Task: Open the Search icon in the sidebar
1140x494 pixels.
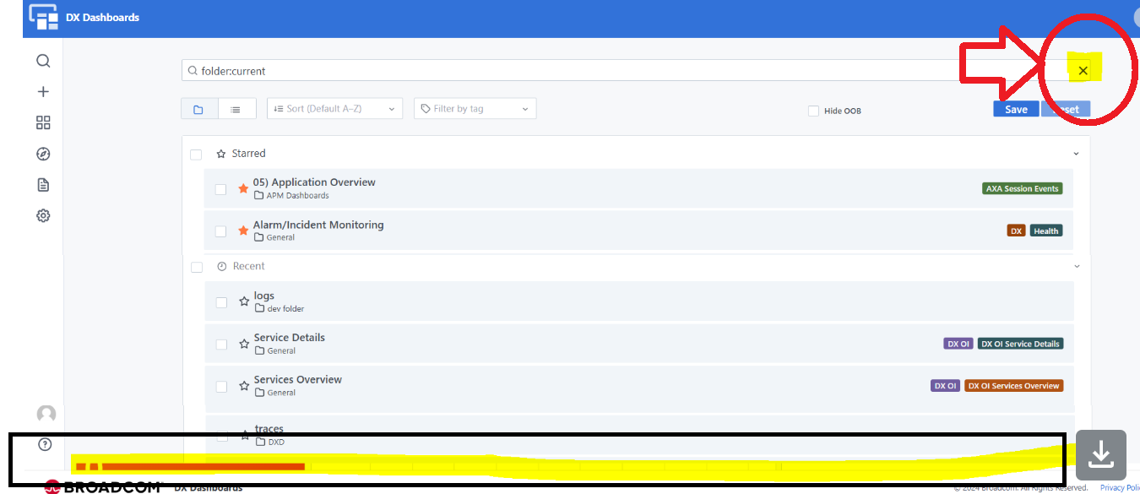Action: tap(43, 61)
